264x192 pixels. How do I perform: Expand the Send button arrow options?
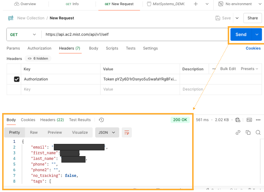pyautogui.click(x=257, y=34)
